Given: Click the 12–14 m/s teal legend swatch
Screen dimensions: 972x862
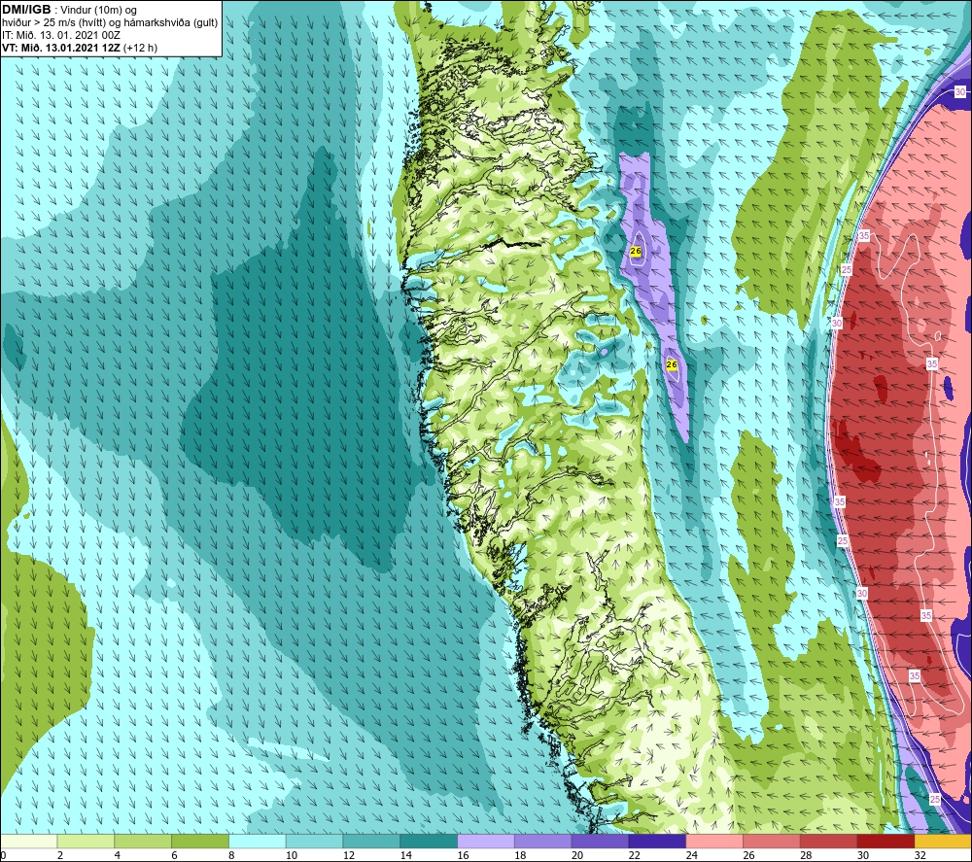Looking at the screenshot, I should pos(371,842).
